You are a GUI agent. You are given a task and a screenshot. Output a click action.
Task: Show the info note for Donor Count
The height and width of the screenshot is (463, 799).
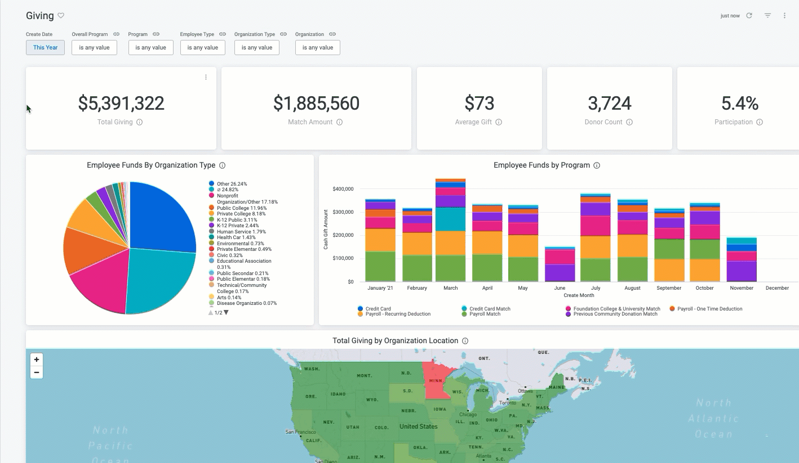pyautogui.click(x=629, y=122)
